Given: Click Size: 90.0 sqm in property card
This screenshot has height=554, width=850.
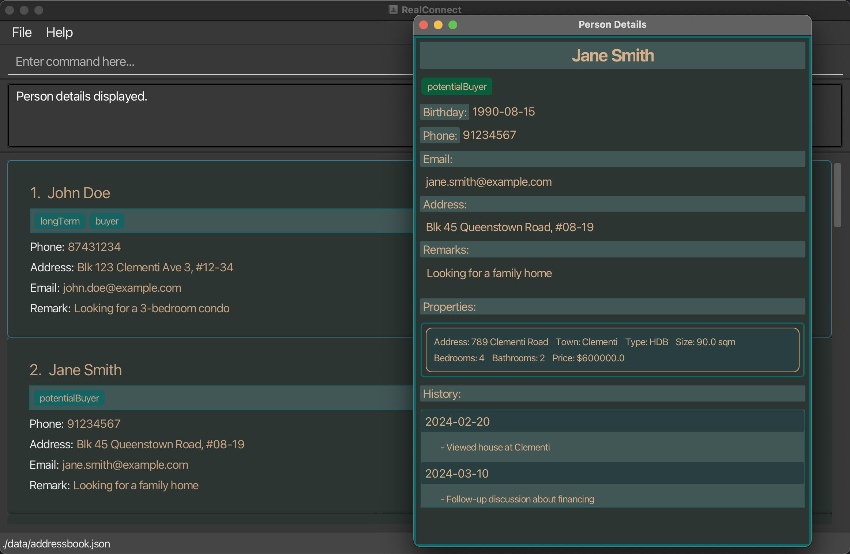Looking at the screenshot, I should [706, 342].
